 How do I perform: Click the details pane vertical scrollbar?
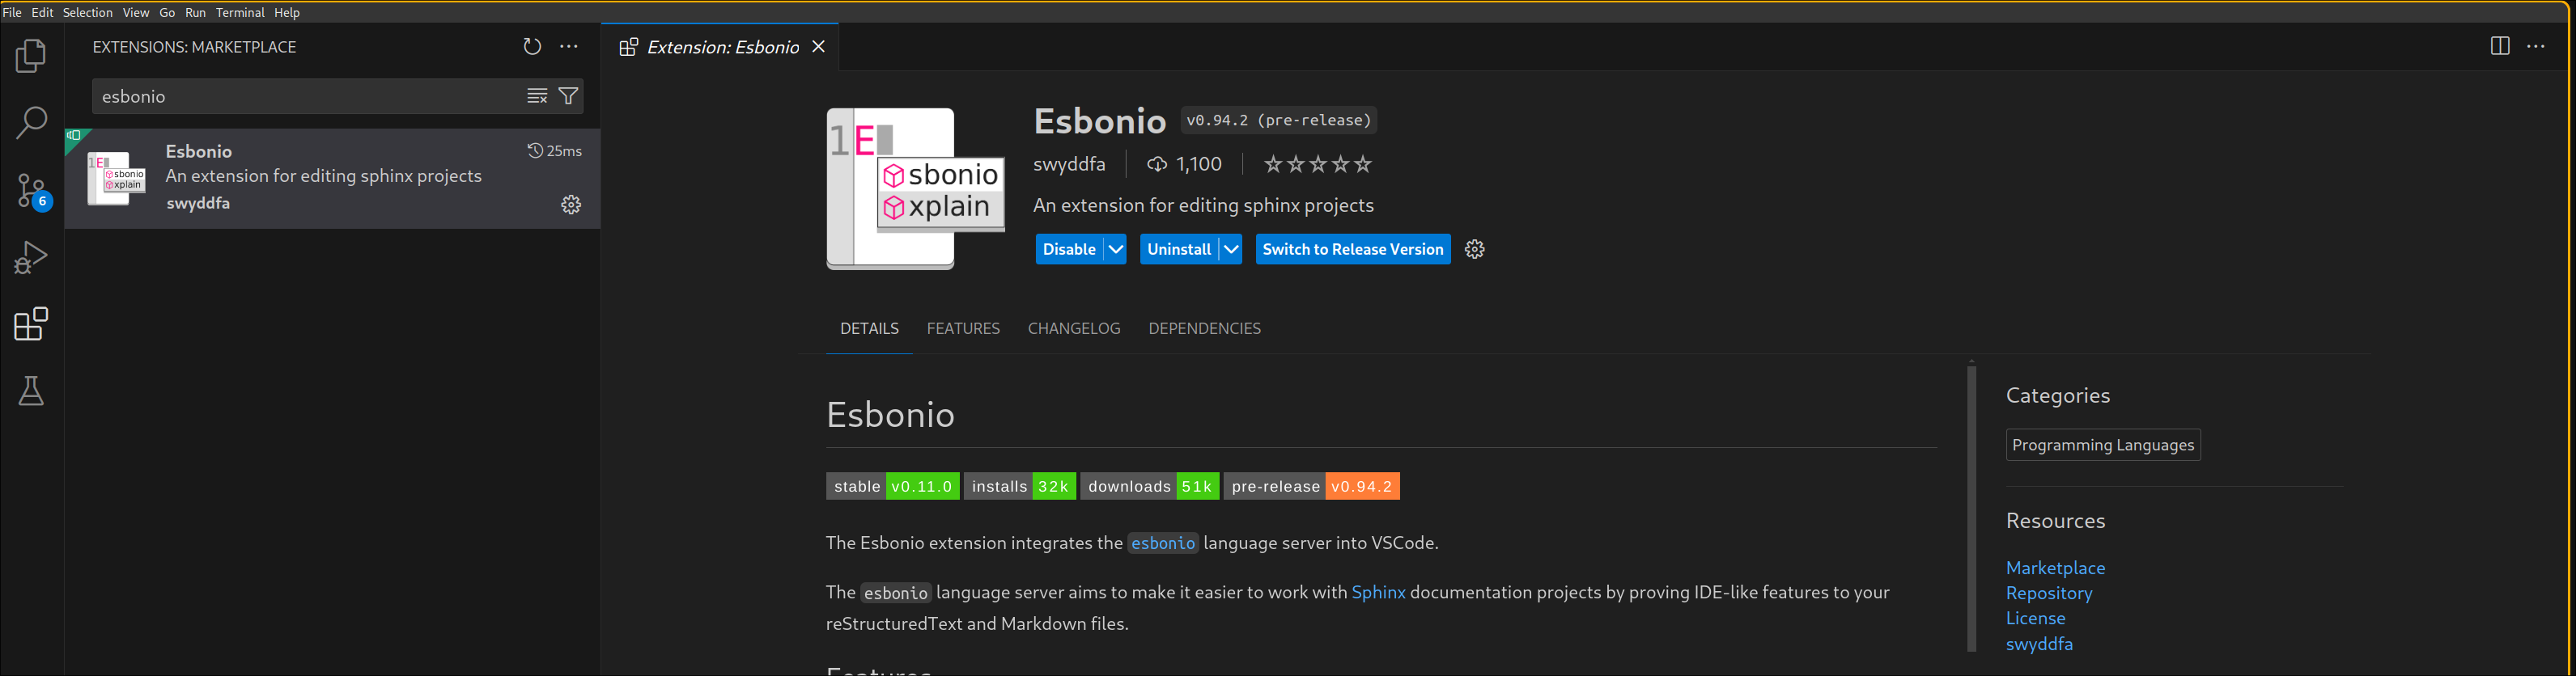(1971, 509)
